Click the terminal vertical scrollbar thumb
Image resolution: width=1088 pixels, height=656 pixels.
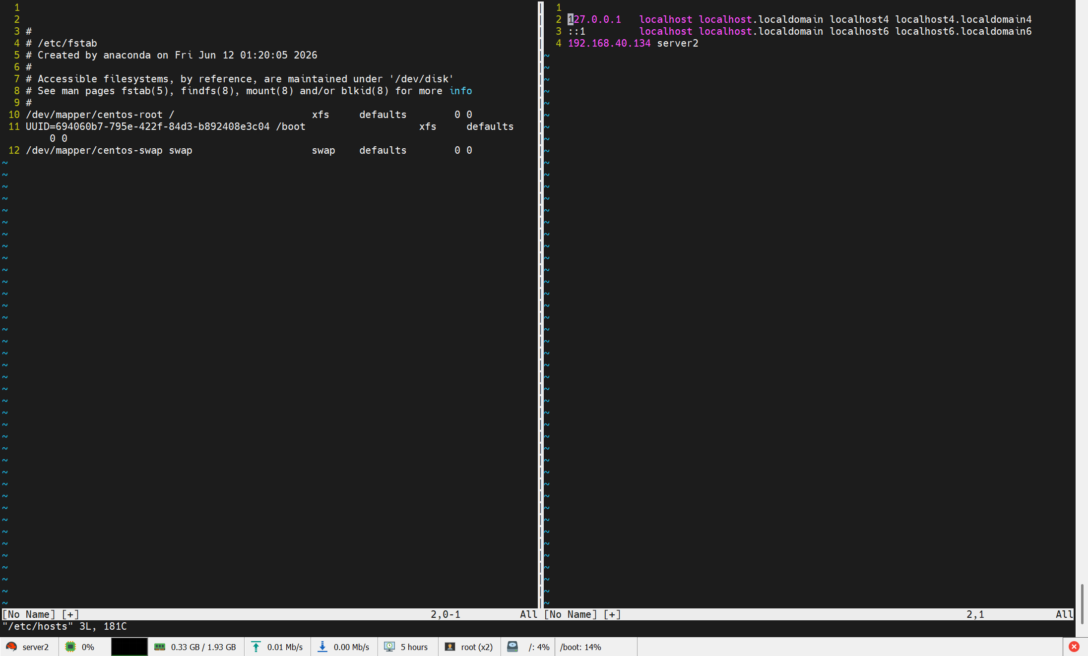[x=1082, y=604]
